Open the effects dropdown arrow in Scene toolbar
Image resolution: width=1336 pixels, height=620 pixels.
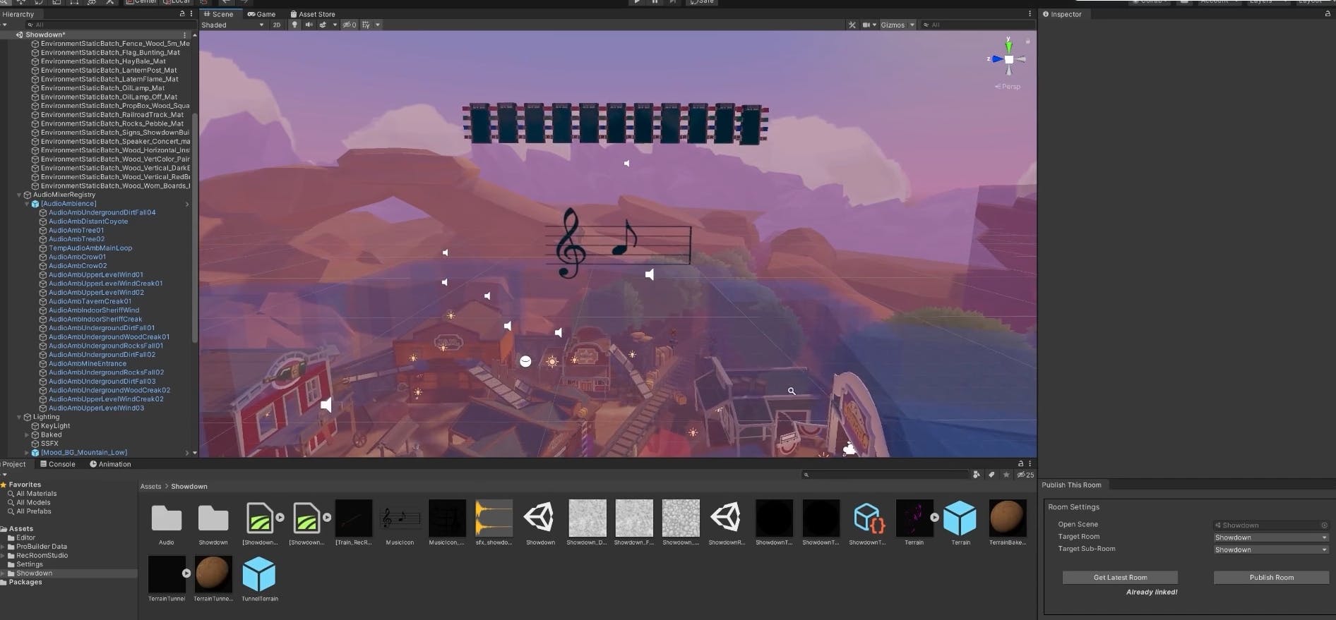click(335, 25)
